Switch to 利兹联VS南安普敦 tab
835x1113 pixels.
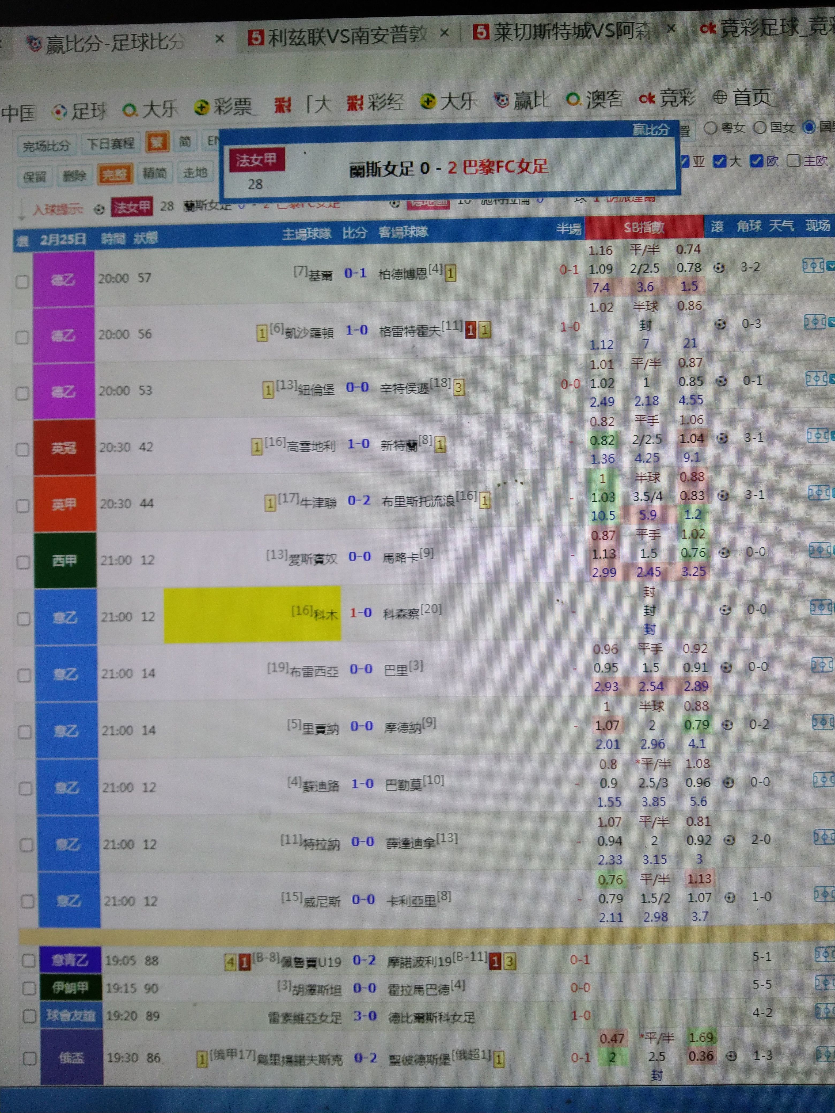pyautogui.click(x=338, y=36)
